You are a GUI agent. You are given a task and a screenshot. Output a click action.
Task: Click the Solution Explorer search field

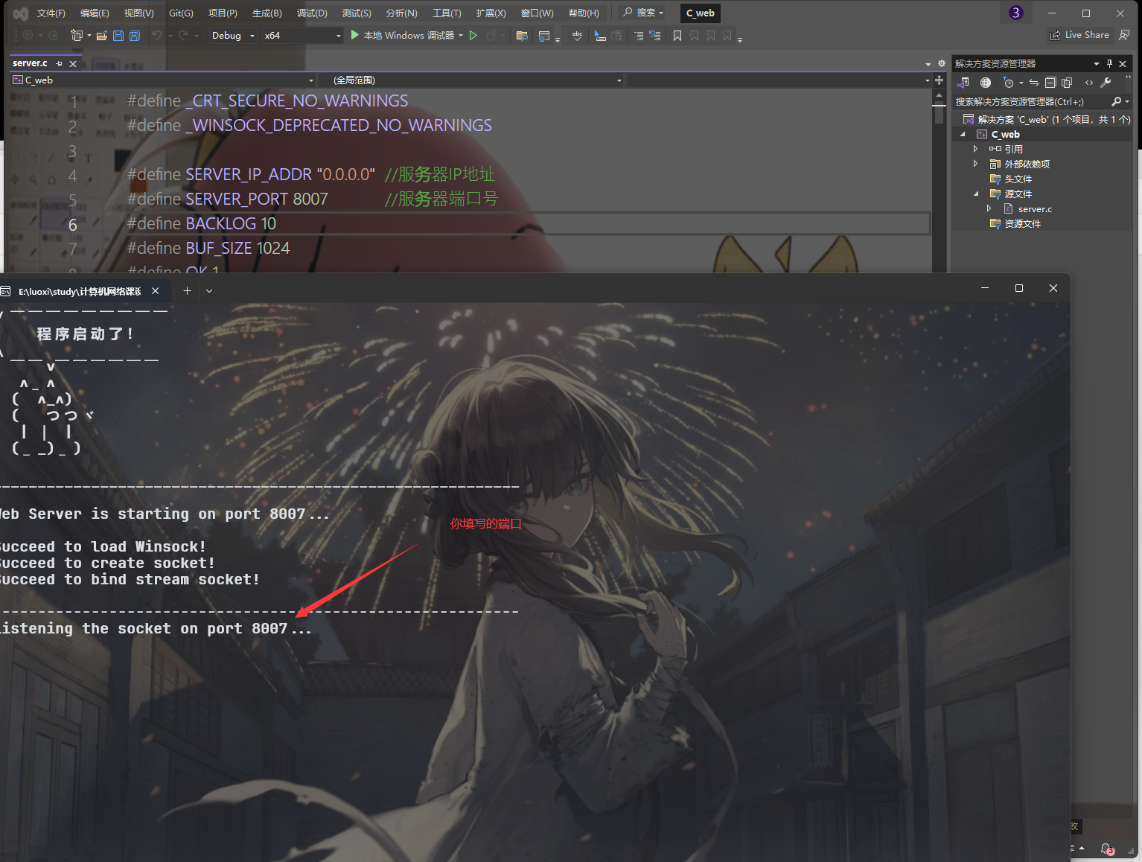coord(1031,101)
